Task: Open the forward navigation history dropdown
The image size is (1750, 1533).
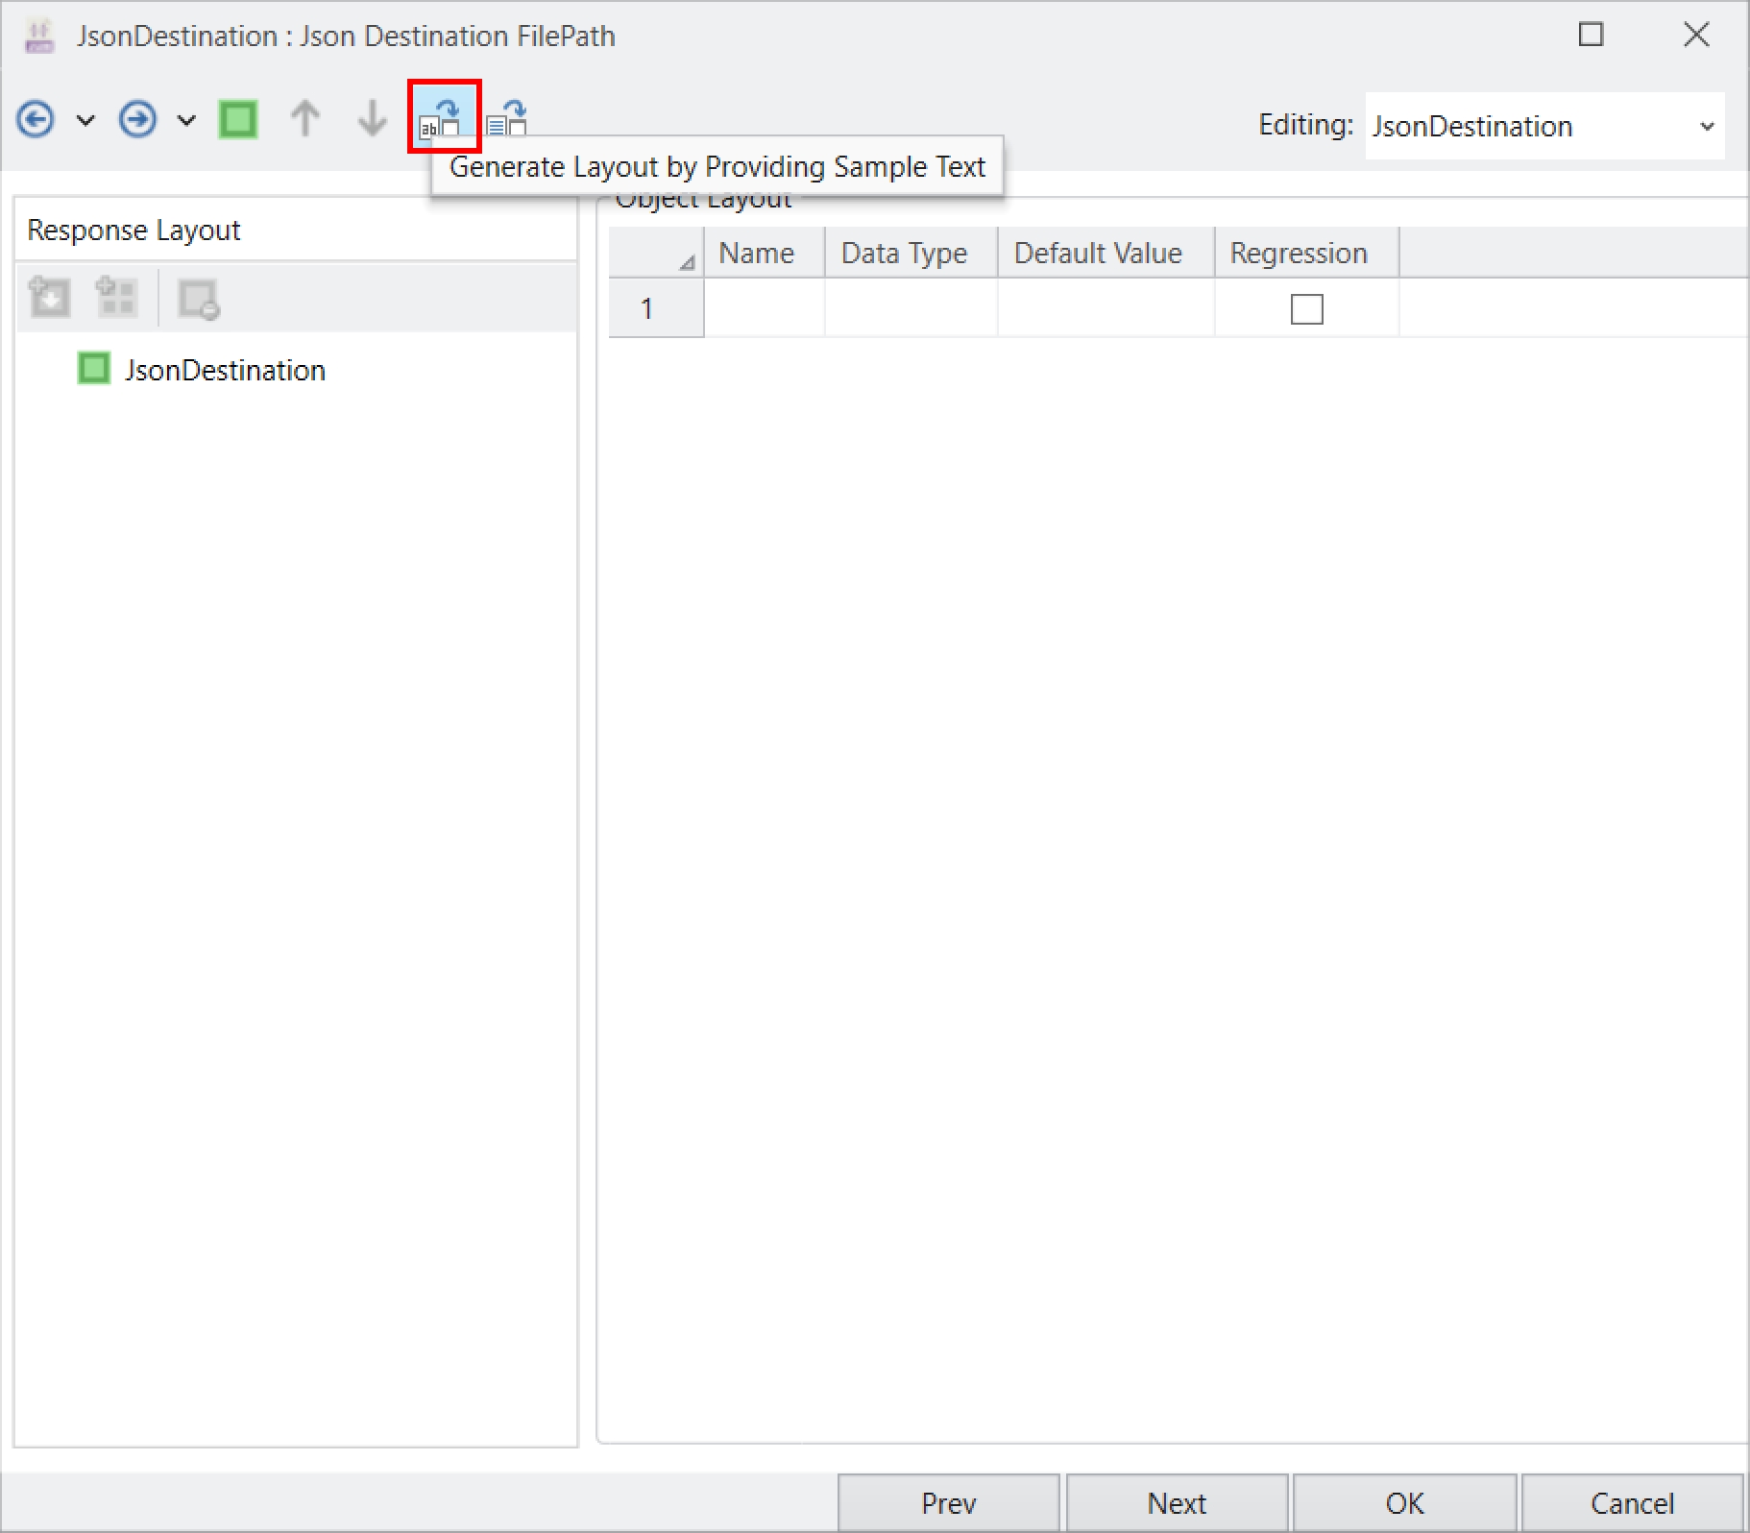Action: (x=186, y=121)
